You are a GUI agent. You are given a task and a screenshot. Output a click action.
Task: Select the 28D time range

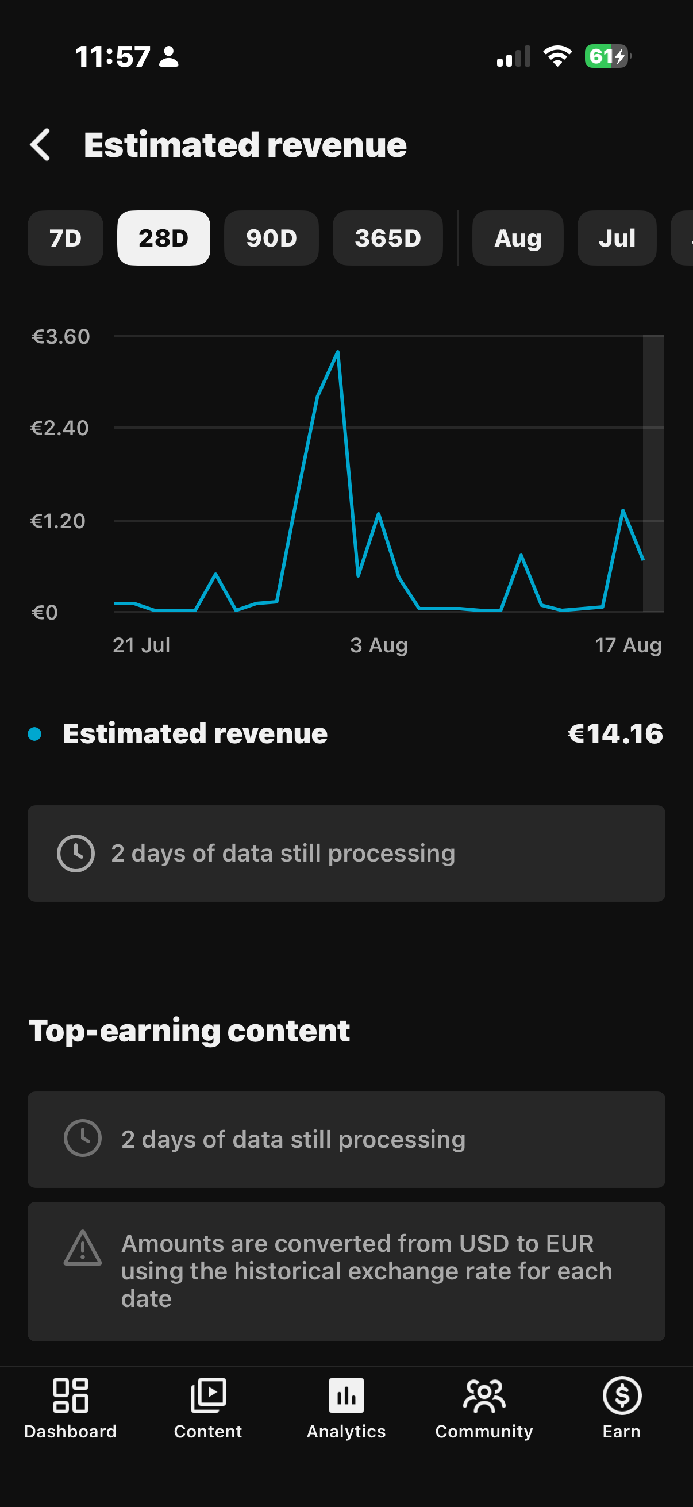point(164,238)
